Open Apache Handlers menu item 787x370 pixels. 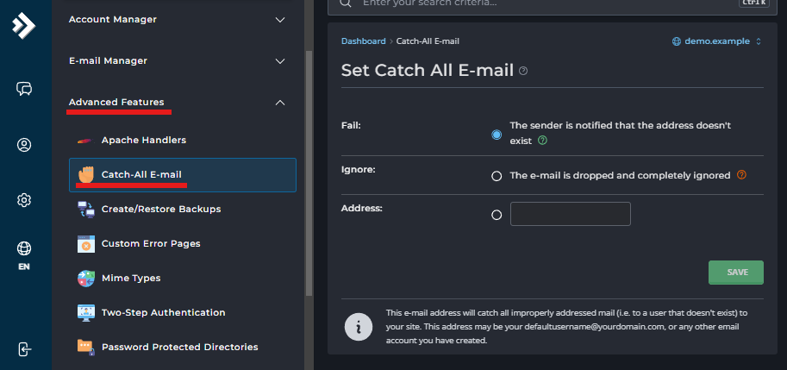coord(143,140)
